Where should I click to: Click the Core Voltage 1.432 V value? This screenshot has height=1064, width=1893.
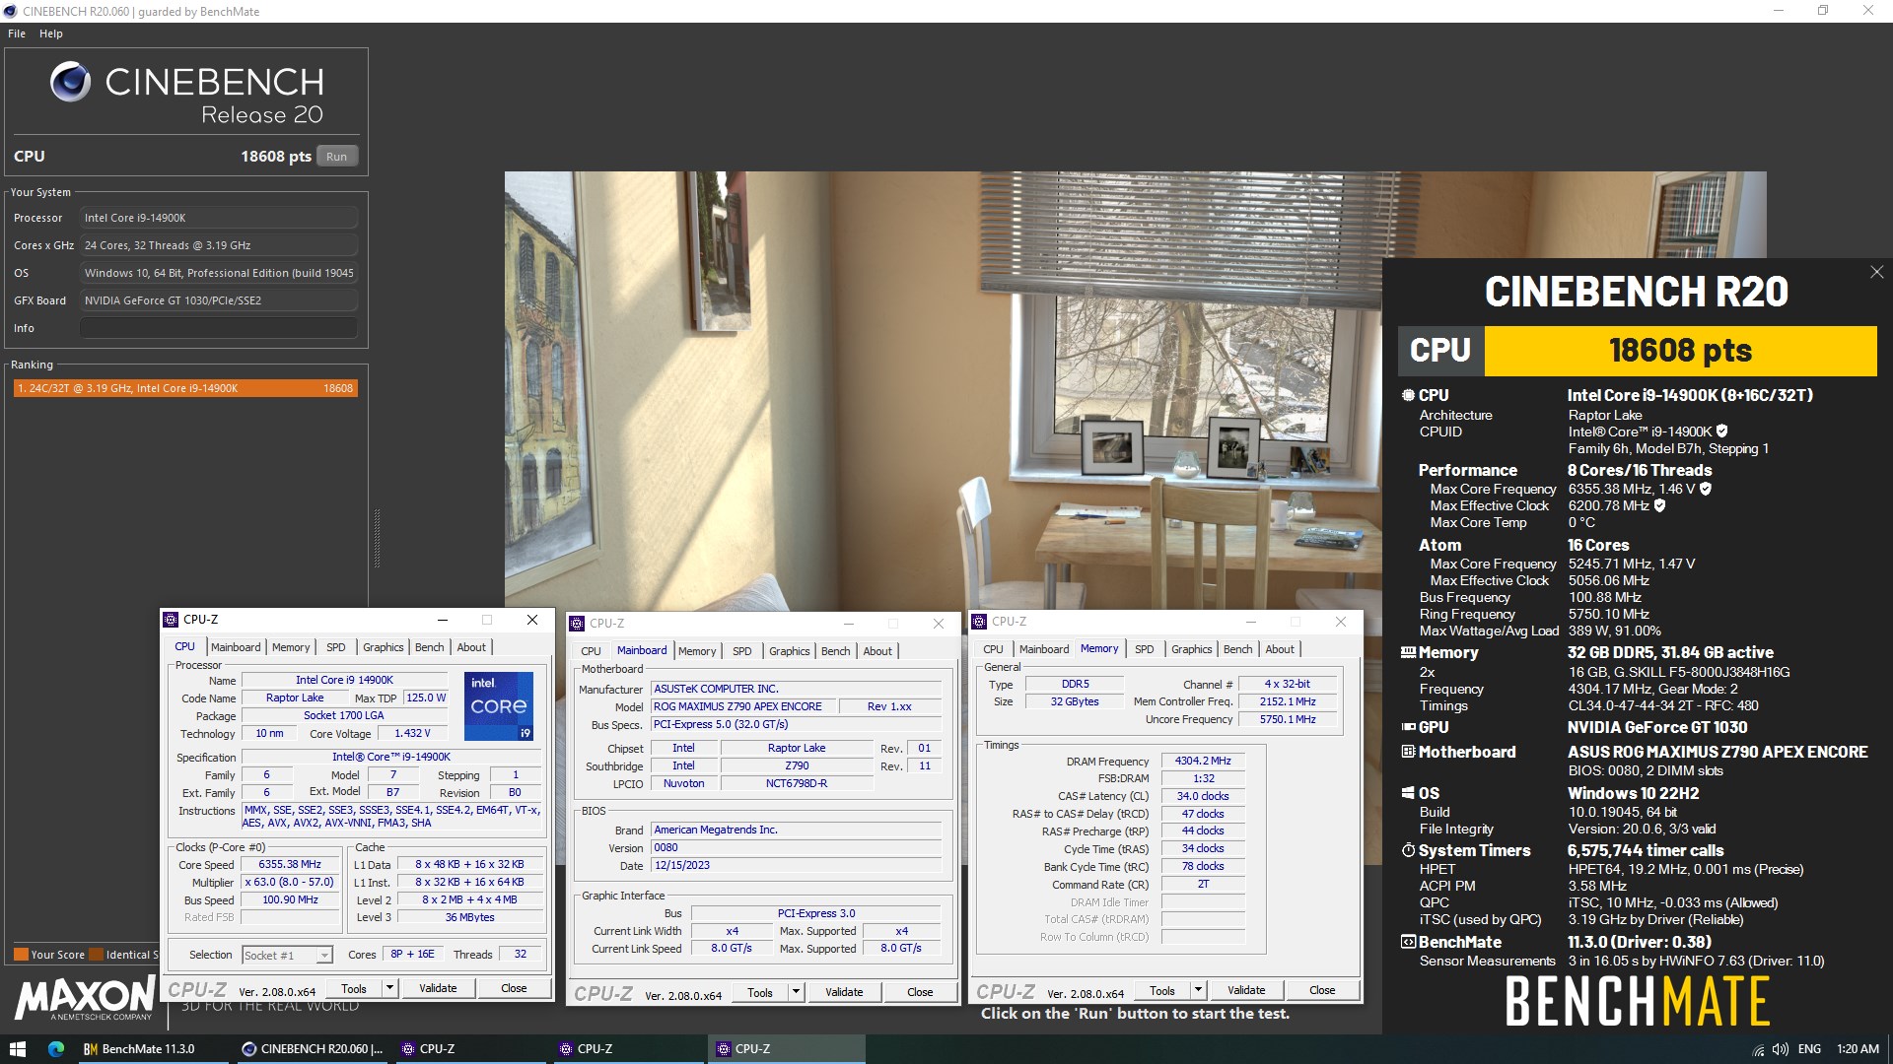pos(412,733)
